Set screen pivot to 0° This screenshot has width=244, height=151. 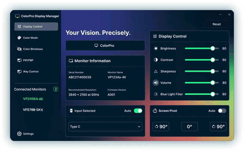[189, 127]
